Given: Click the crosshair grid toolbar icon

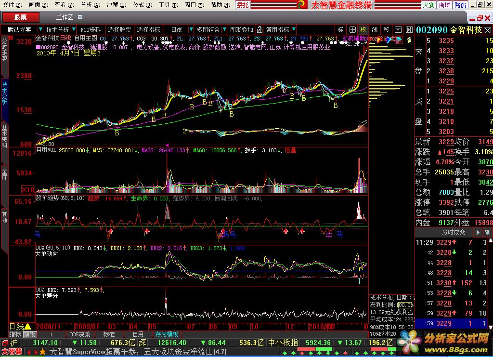Looking at the screenshot, I should tap(352, 29).
